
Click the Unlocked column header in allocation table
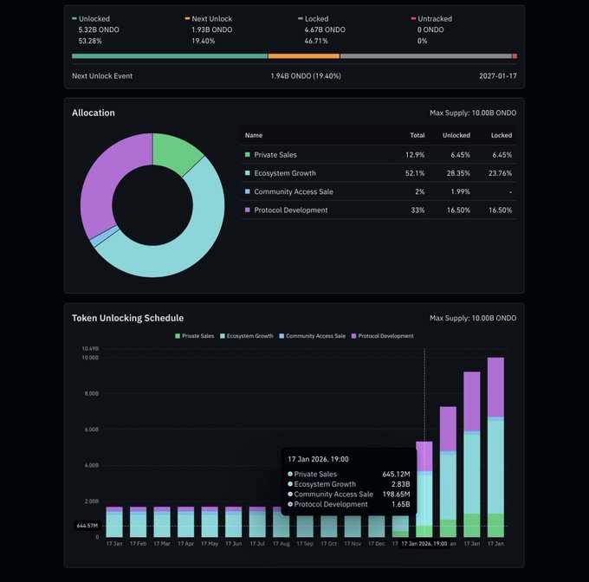click(456, 135)
